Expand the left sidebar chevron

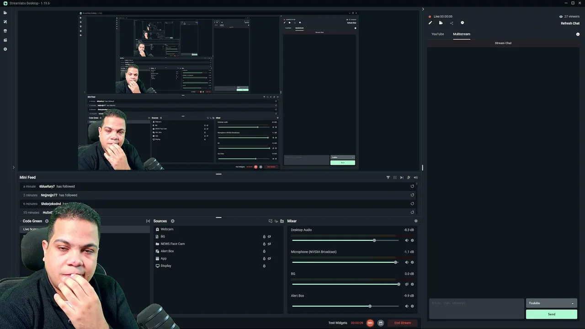(x=13, y=168)
